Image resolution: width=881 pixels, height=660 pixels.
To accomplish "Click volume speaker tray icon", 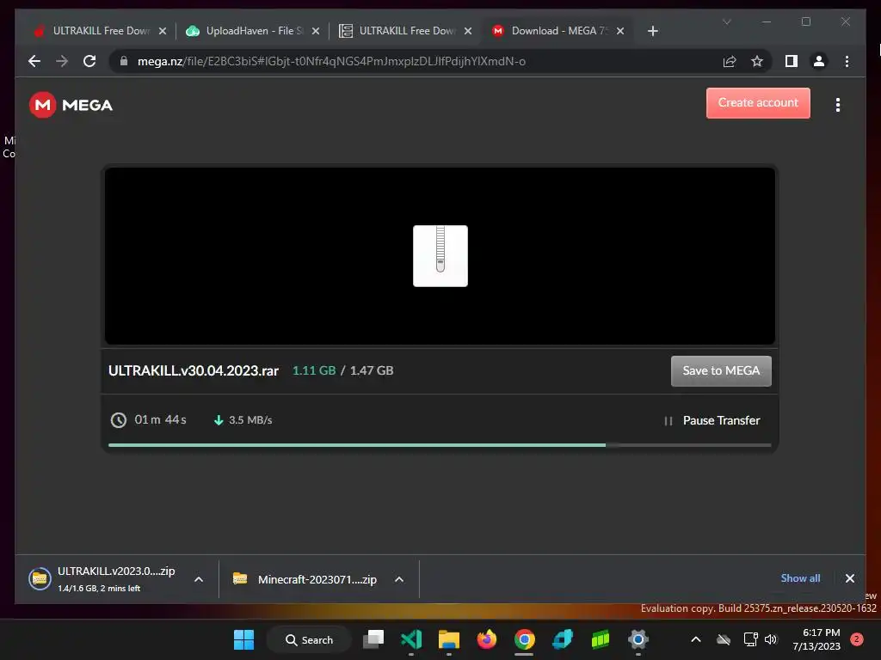I will point(771,639).
